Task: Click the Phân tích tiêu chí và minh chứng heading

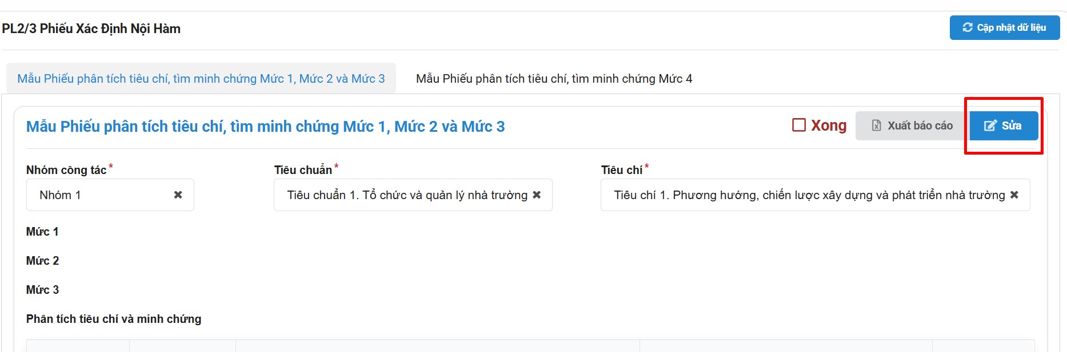Action: pyautogui.click(x=114, y=319)
